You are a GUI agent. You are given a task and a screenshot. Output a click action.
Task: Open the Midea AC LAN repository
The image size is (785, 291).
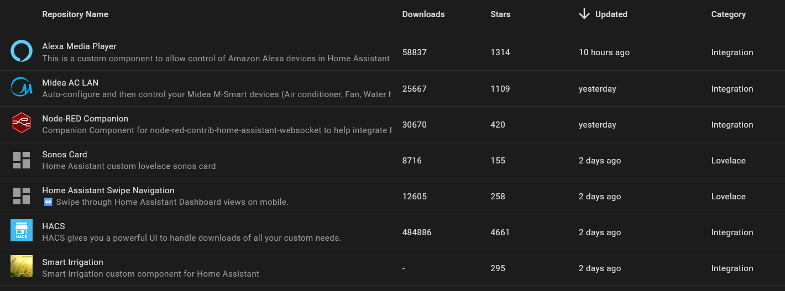(70, 83)
